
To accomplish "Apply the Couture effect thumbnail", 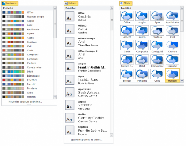I will 173,46.
